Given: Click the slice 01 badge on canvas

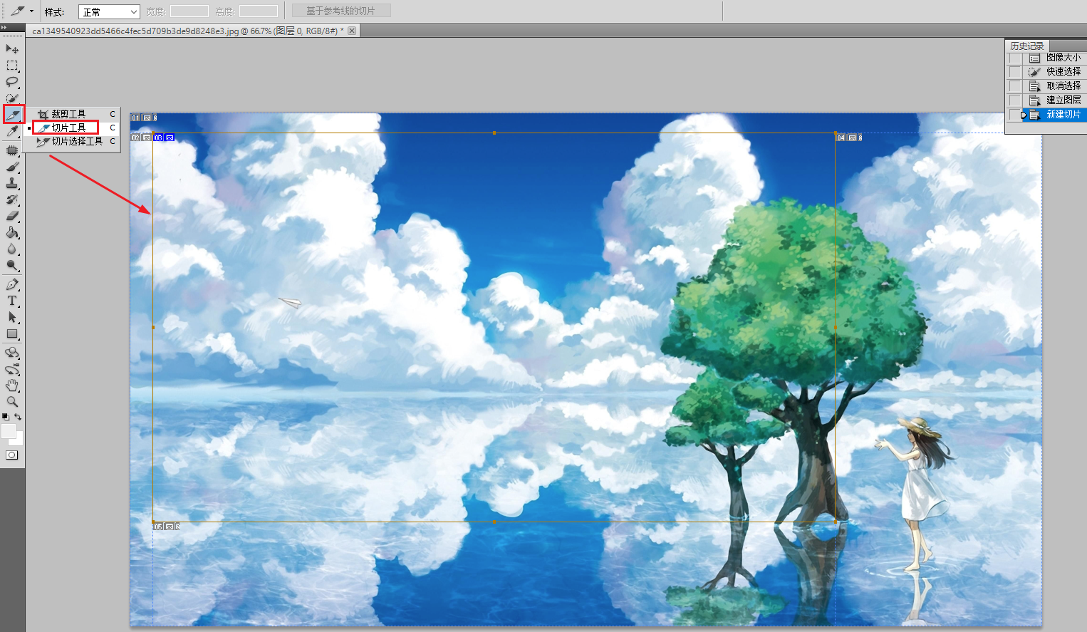Looking at the screenshot, I should pyautogui.click(x=144, y=118).
